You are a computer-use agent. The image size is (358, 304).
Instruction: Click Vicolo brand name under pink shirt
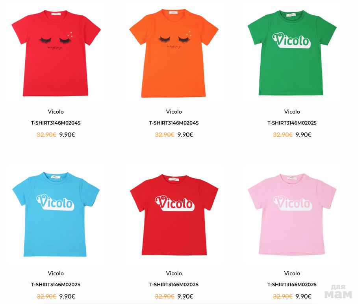coord(292,273)
